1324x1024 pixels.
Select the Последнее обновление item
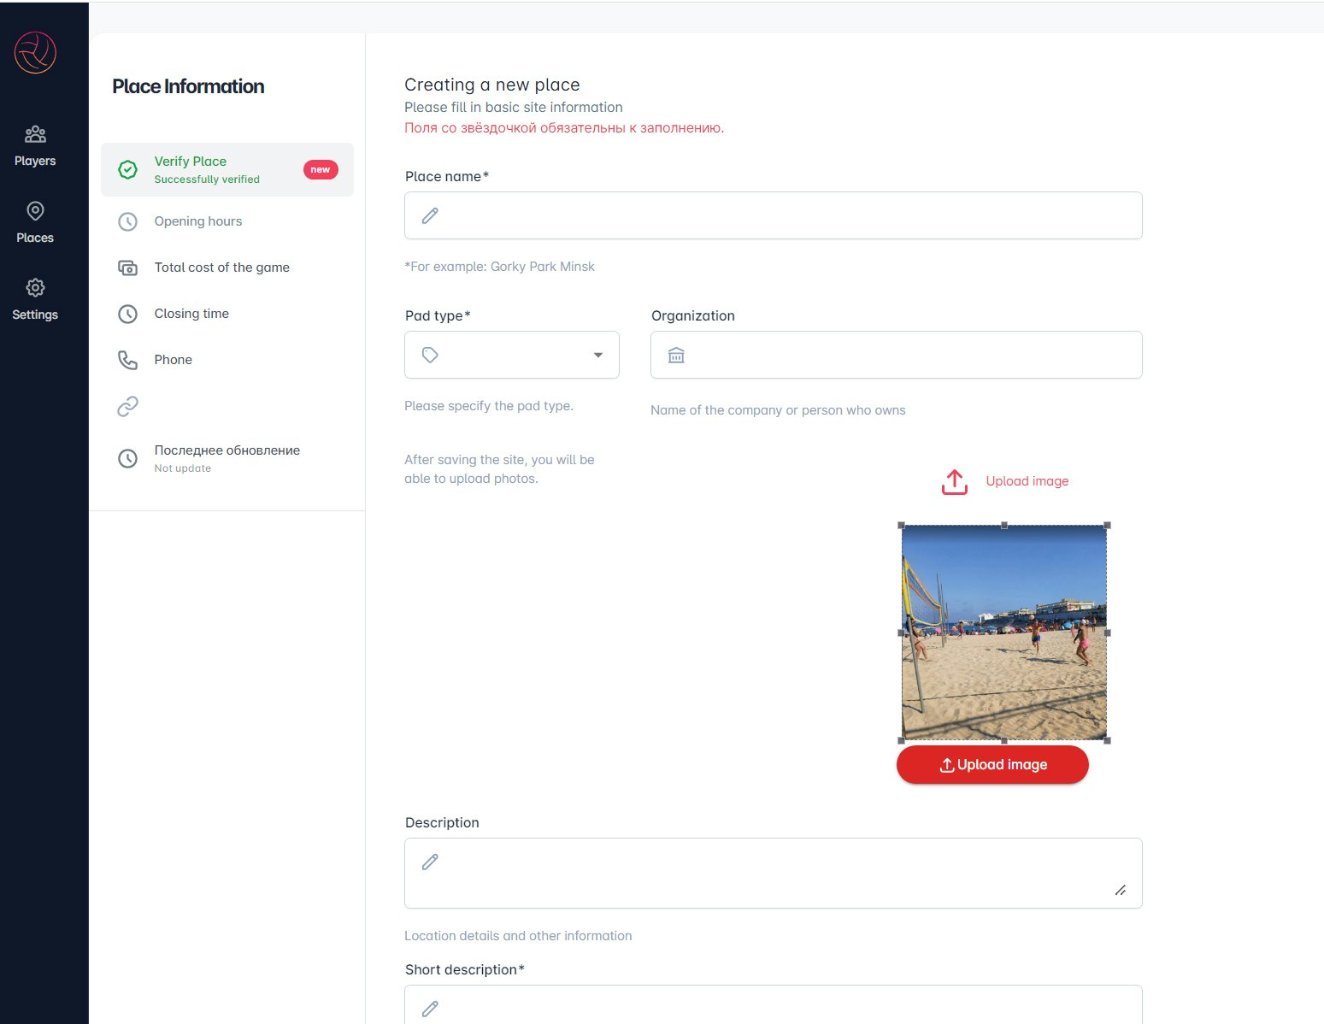click(x=227, y=458)
